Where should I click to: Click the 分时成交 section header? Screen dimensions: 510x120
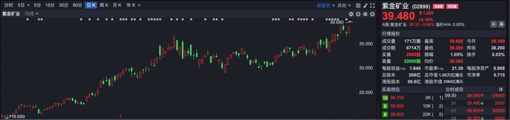pyautogui.click(x=454, y=89)
